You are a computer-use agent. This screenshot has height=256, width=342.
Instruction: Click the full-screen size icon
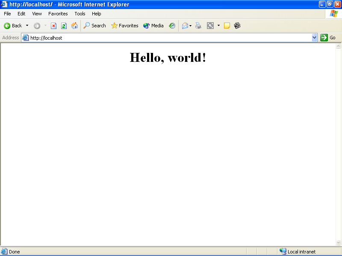210,26
